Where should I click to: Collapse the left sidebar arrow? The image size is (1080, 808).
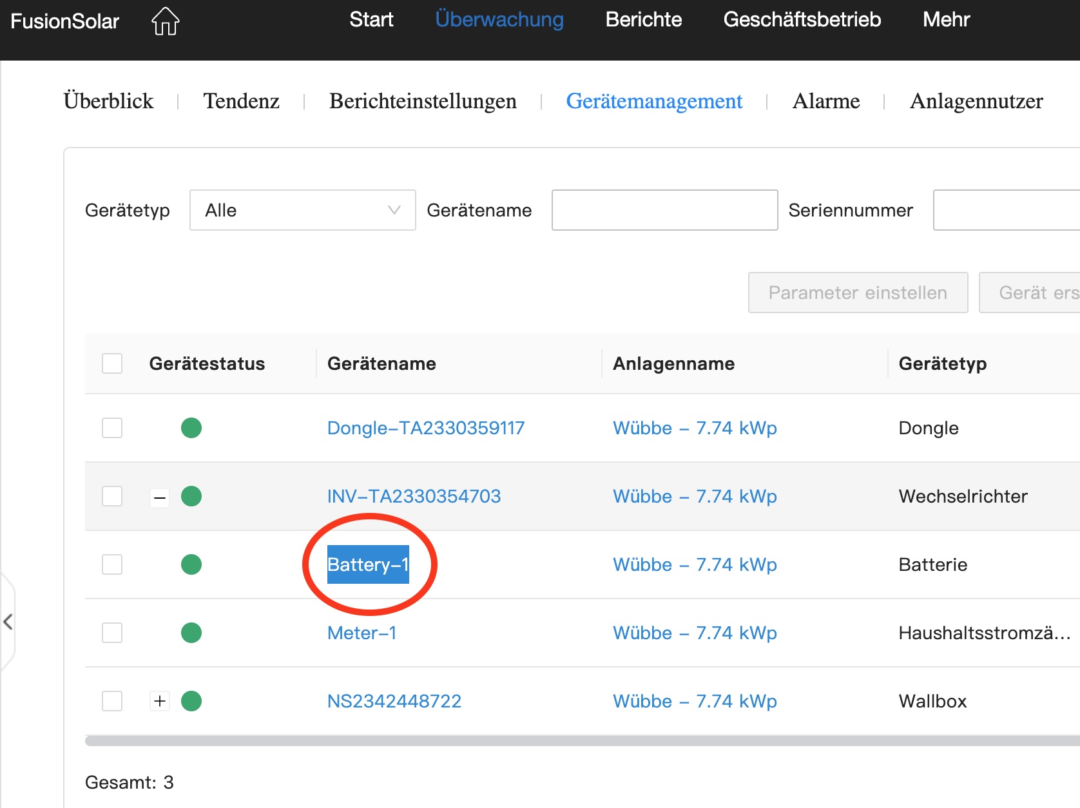(x=8, y=622)
